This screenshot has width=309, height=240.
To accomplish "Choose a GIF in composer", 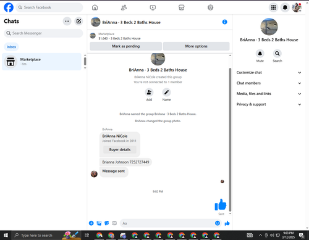I will point(114,223).
